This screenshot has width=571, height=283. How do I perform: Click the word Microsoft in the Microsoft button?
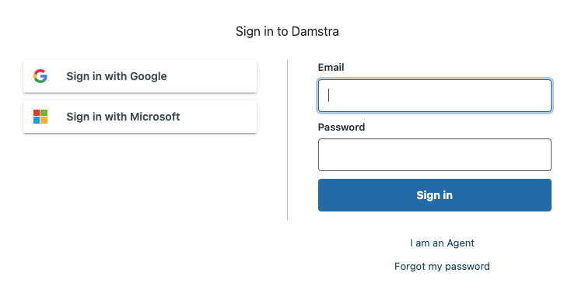pos(155,117)
